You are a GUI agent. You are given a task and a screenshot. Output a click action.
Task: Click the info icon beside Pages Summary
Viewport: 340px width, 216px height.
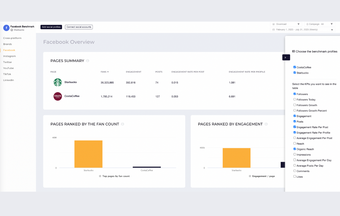click(x=88, y=61)
